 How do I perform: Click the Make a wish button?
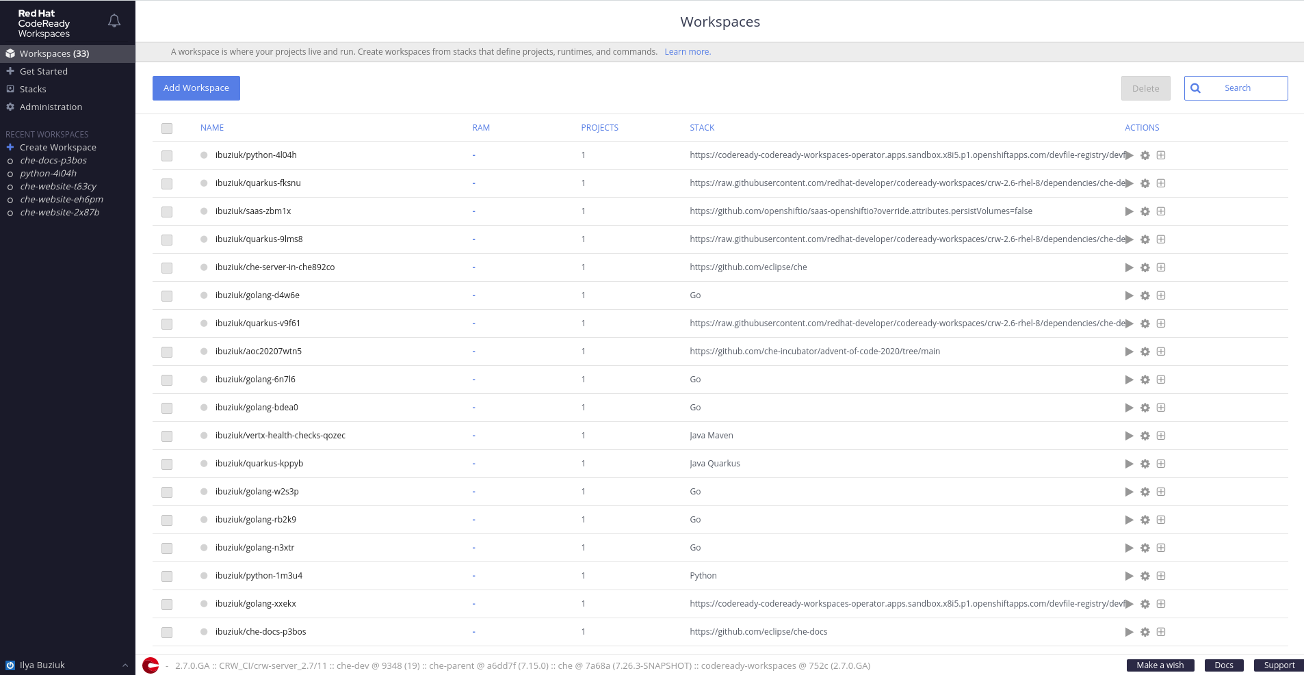1160,665
